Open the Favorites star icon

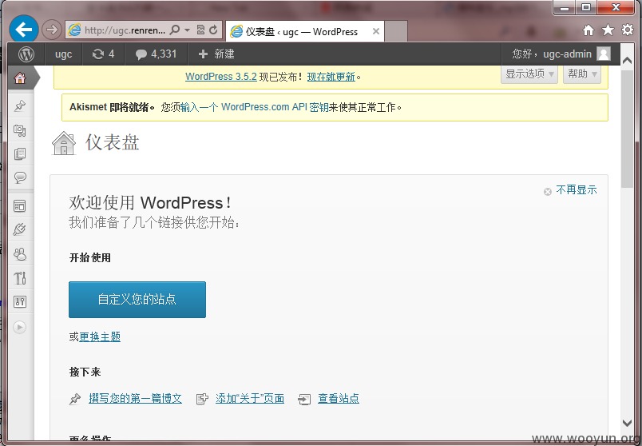point(608,30)
